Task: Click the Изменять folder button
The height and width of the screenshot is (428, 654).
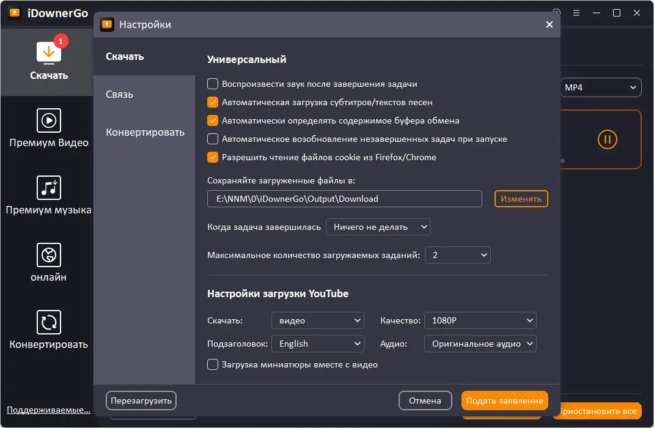Action: (521, 199)
